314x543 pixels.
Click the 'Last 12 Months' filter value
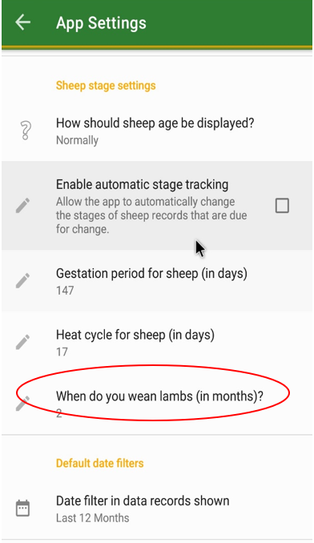(92, 518)
